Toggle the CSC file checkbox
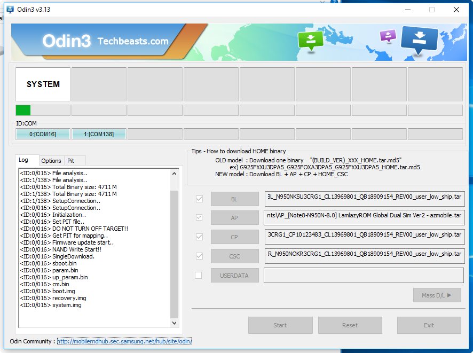Screen dimensions: 473x353 click(x=199, y=256)
